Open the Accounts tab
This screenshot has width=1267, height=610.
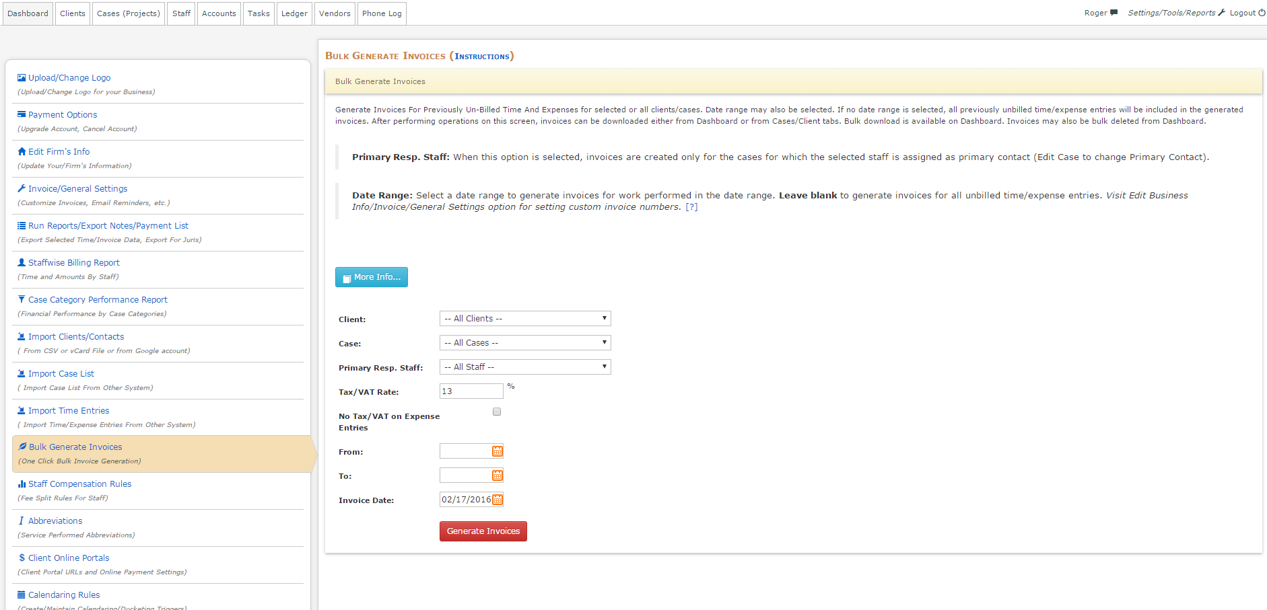point(219,13)
